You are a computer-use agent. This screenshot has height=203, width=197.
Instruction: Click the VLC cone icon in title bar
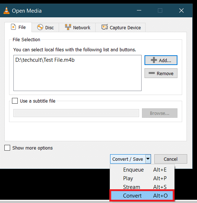click(x=7, y=10)
